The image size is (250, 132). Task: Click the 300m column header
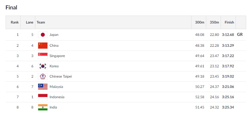[x=200, y=22]
